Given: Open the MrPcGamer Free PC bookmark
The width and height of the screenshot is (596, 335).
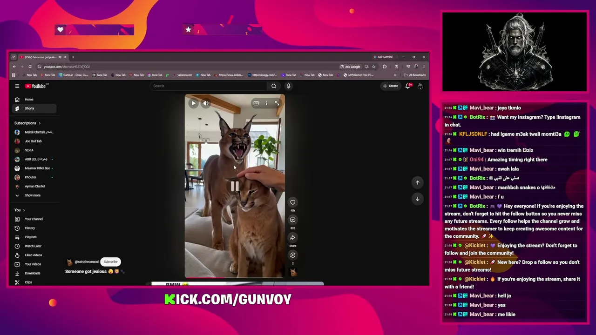Looking at the screenshot, I should click(x=358, y=75).
